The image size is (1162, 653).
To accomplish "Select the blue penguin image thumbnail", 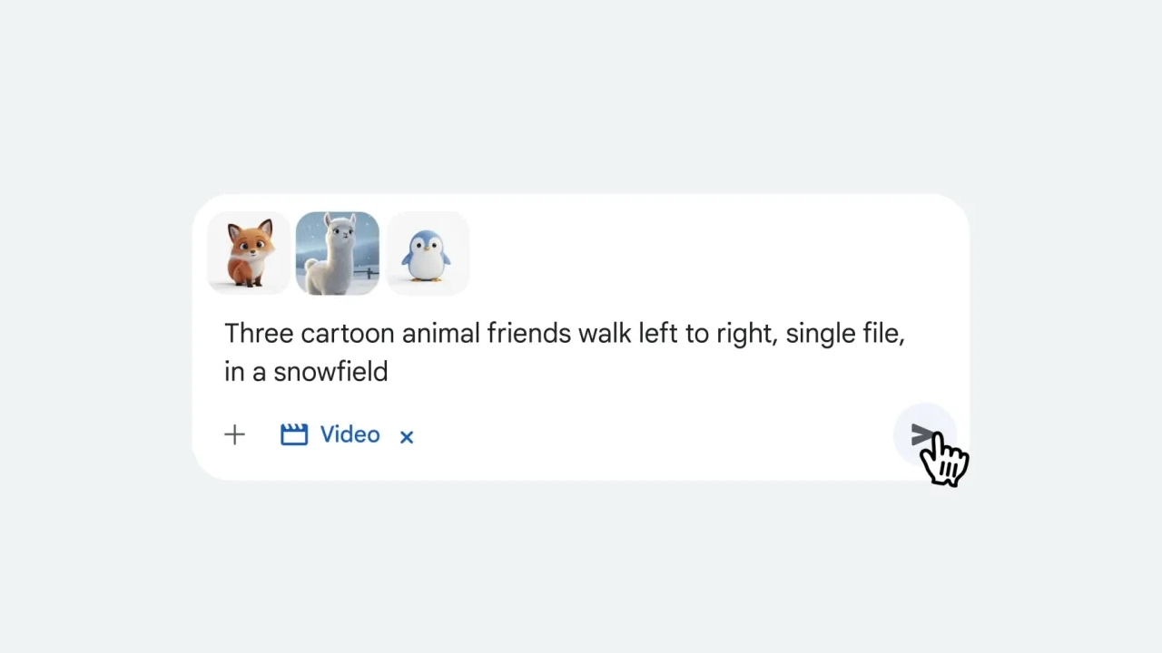I will pos(428,254).
